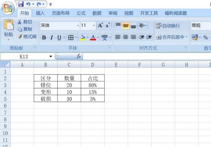
Task: Increase indent icon
Action: coord(149,37)
